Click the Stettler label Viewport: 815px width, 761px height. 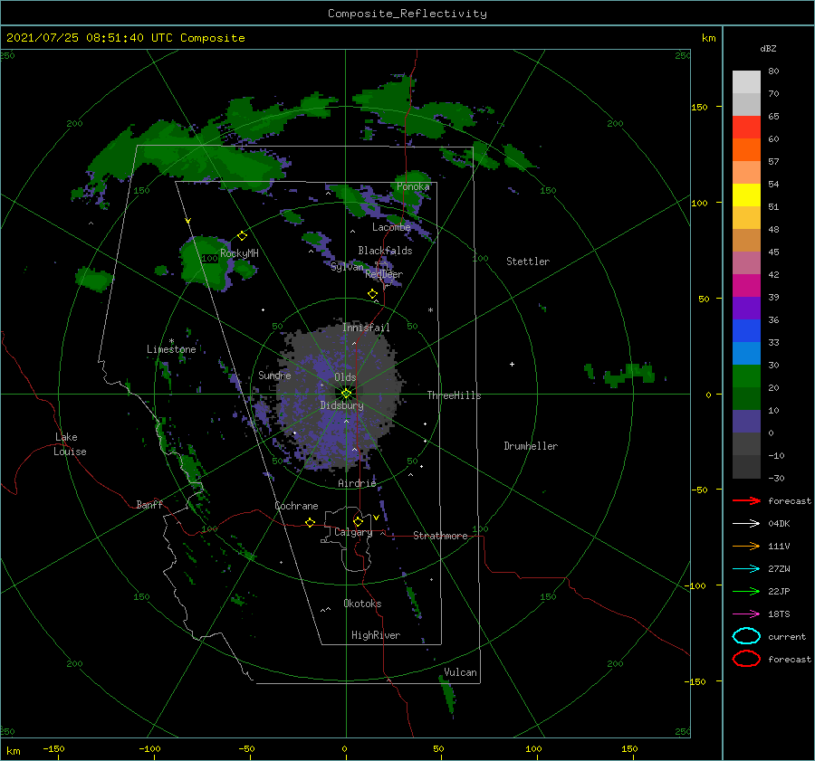pyautogui.click(x=528, y=262)
